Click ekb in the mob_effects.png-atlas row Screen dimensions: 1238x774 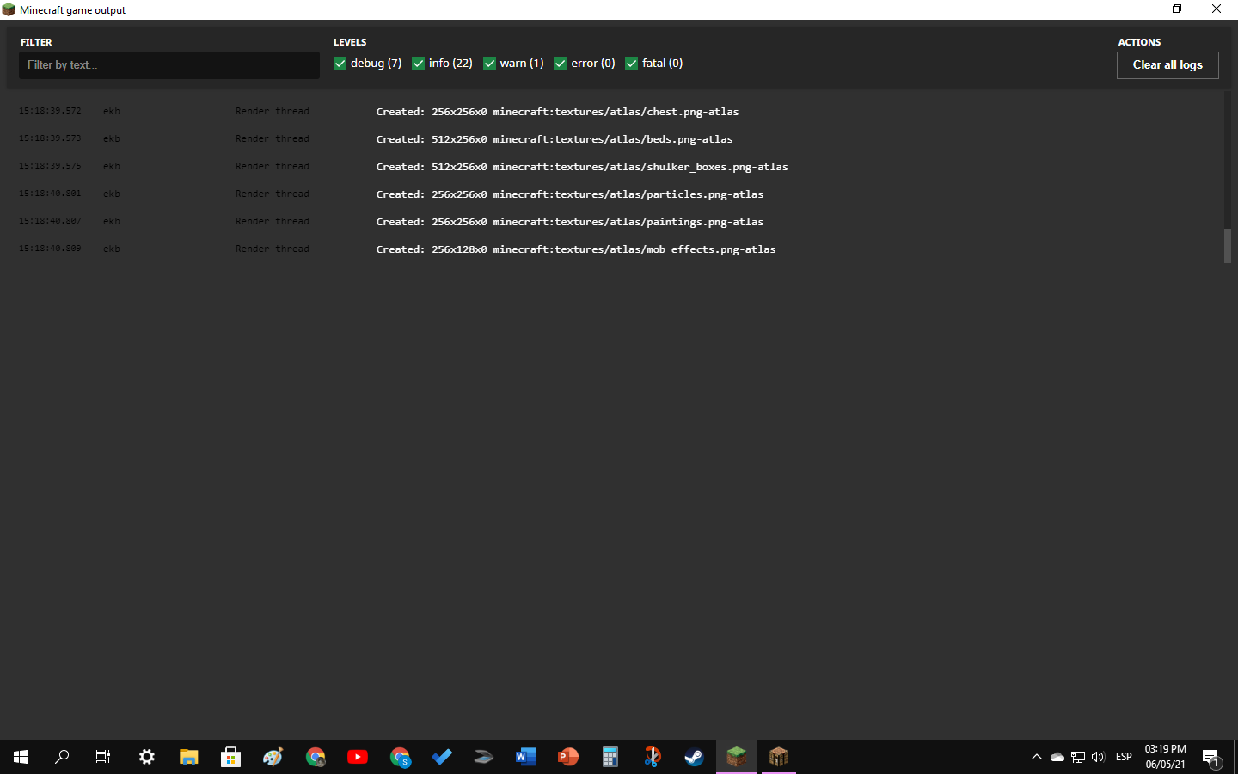(x=112, y=249)
